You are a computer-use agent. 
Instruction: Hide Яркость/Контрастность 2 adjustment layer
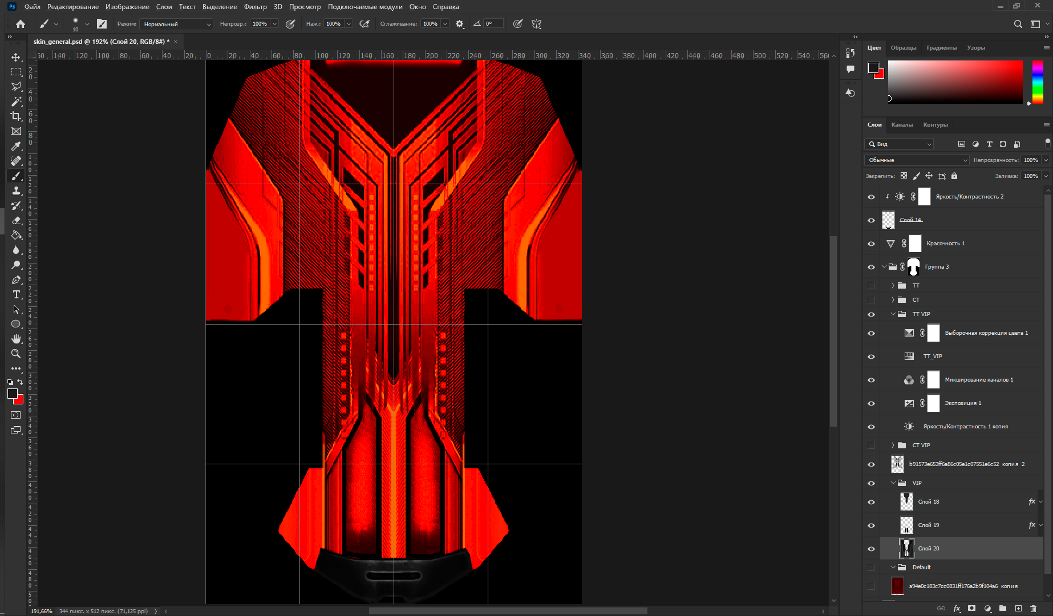(x=871, y=197)
